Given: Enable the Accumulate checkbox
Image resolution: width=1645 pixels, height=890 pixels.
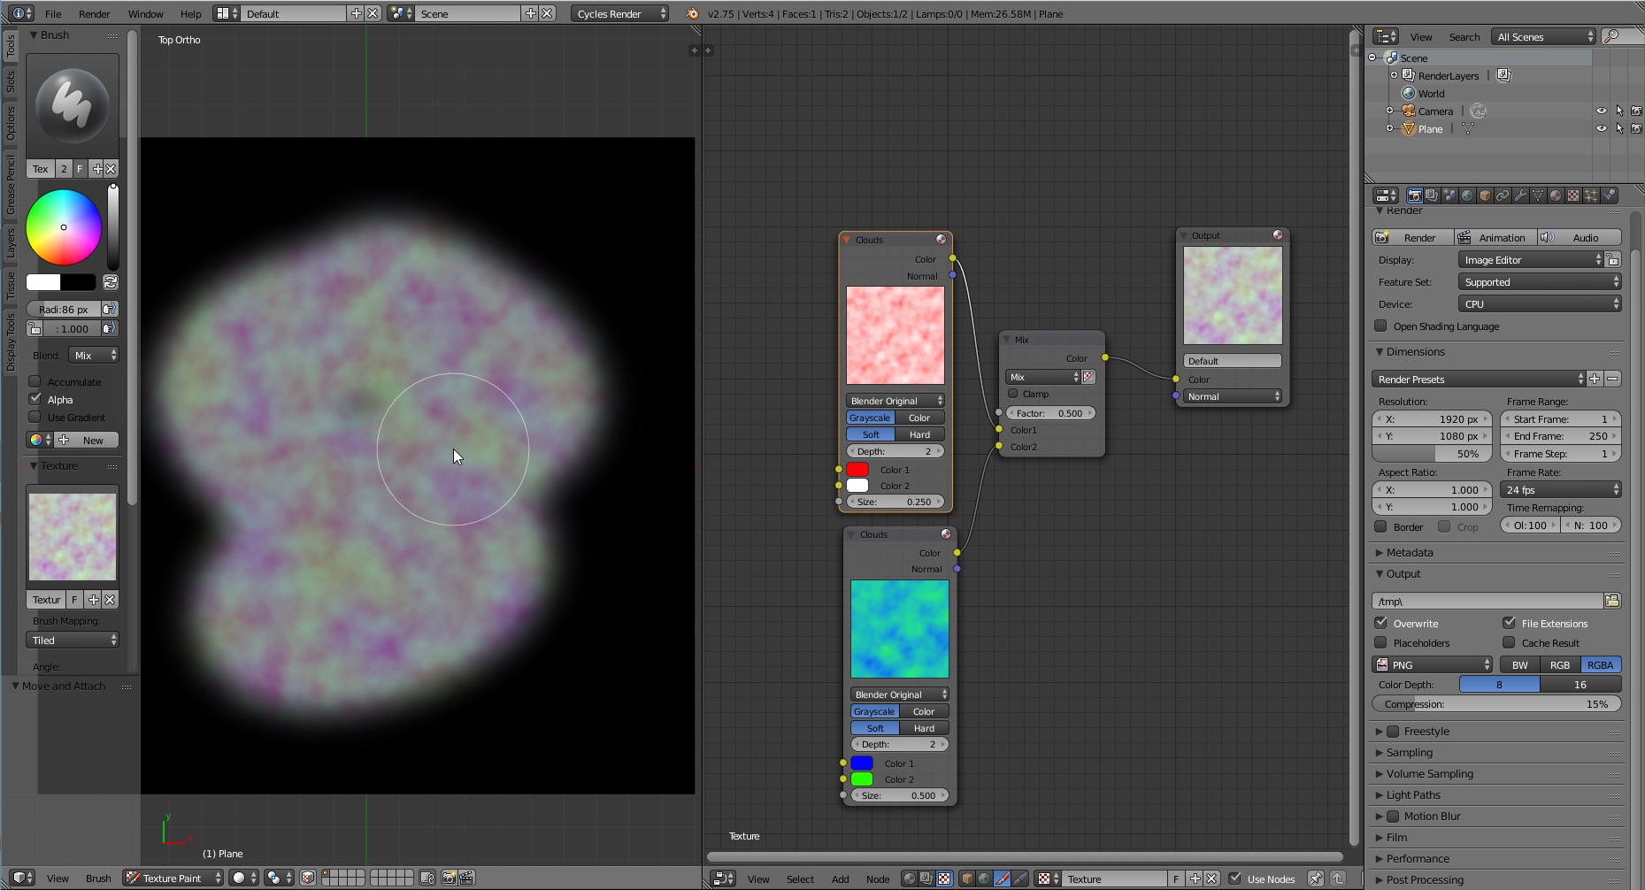Looking at the screenshot, I should 35,381.
